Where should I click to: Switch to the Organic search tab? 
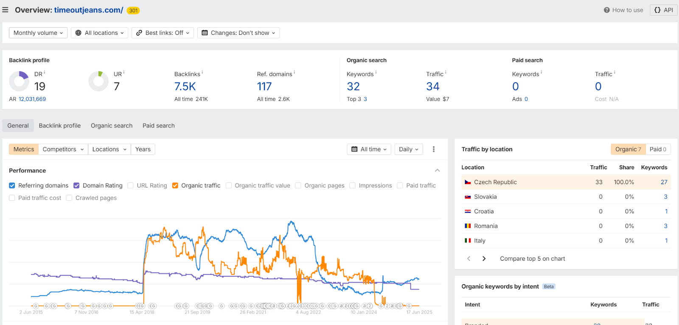click(112, 126)
